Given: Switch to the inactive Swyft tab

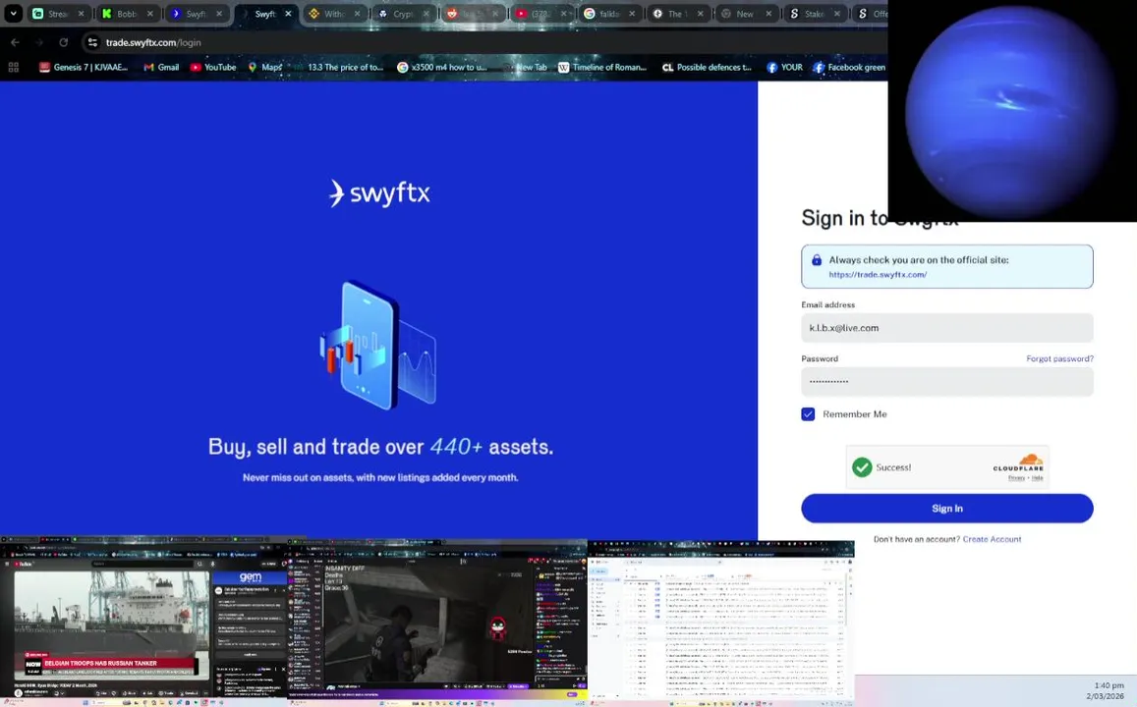Looking at the screenshot, I should pos(194,14).
